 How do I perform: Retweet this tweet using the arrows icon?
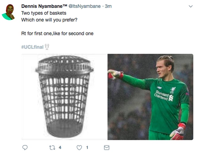point(52,147)
